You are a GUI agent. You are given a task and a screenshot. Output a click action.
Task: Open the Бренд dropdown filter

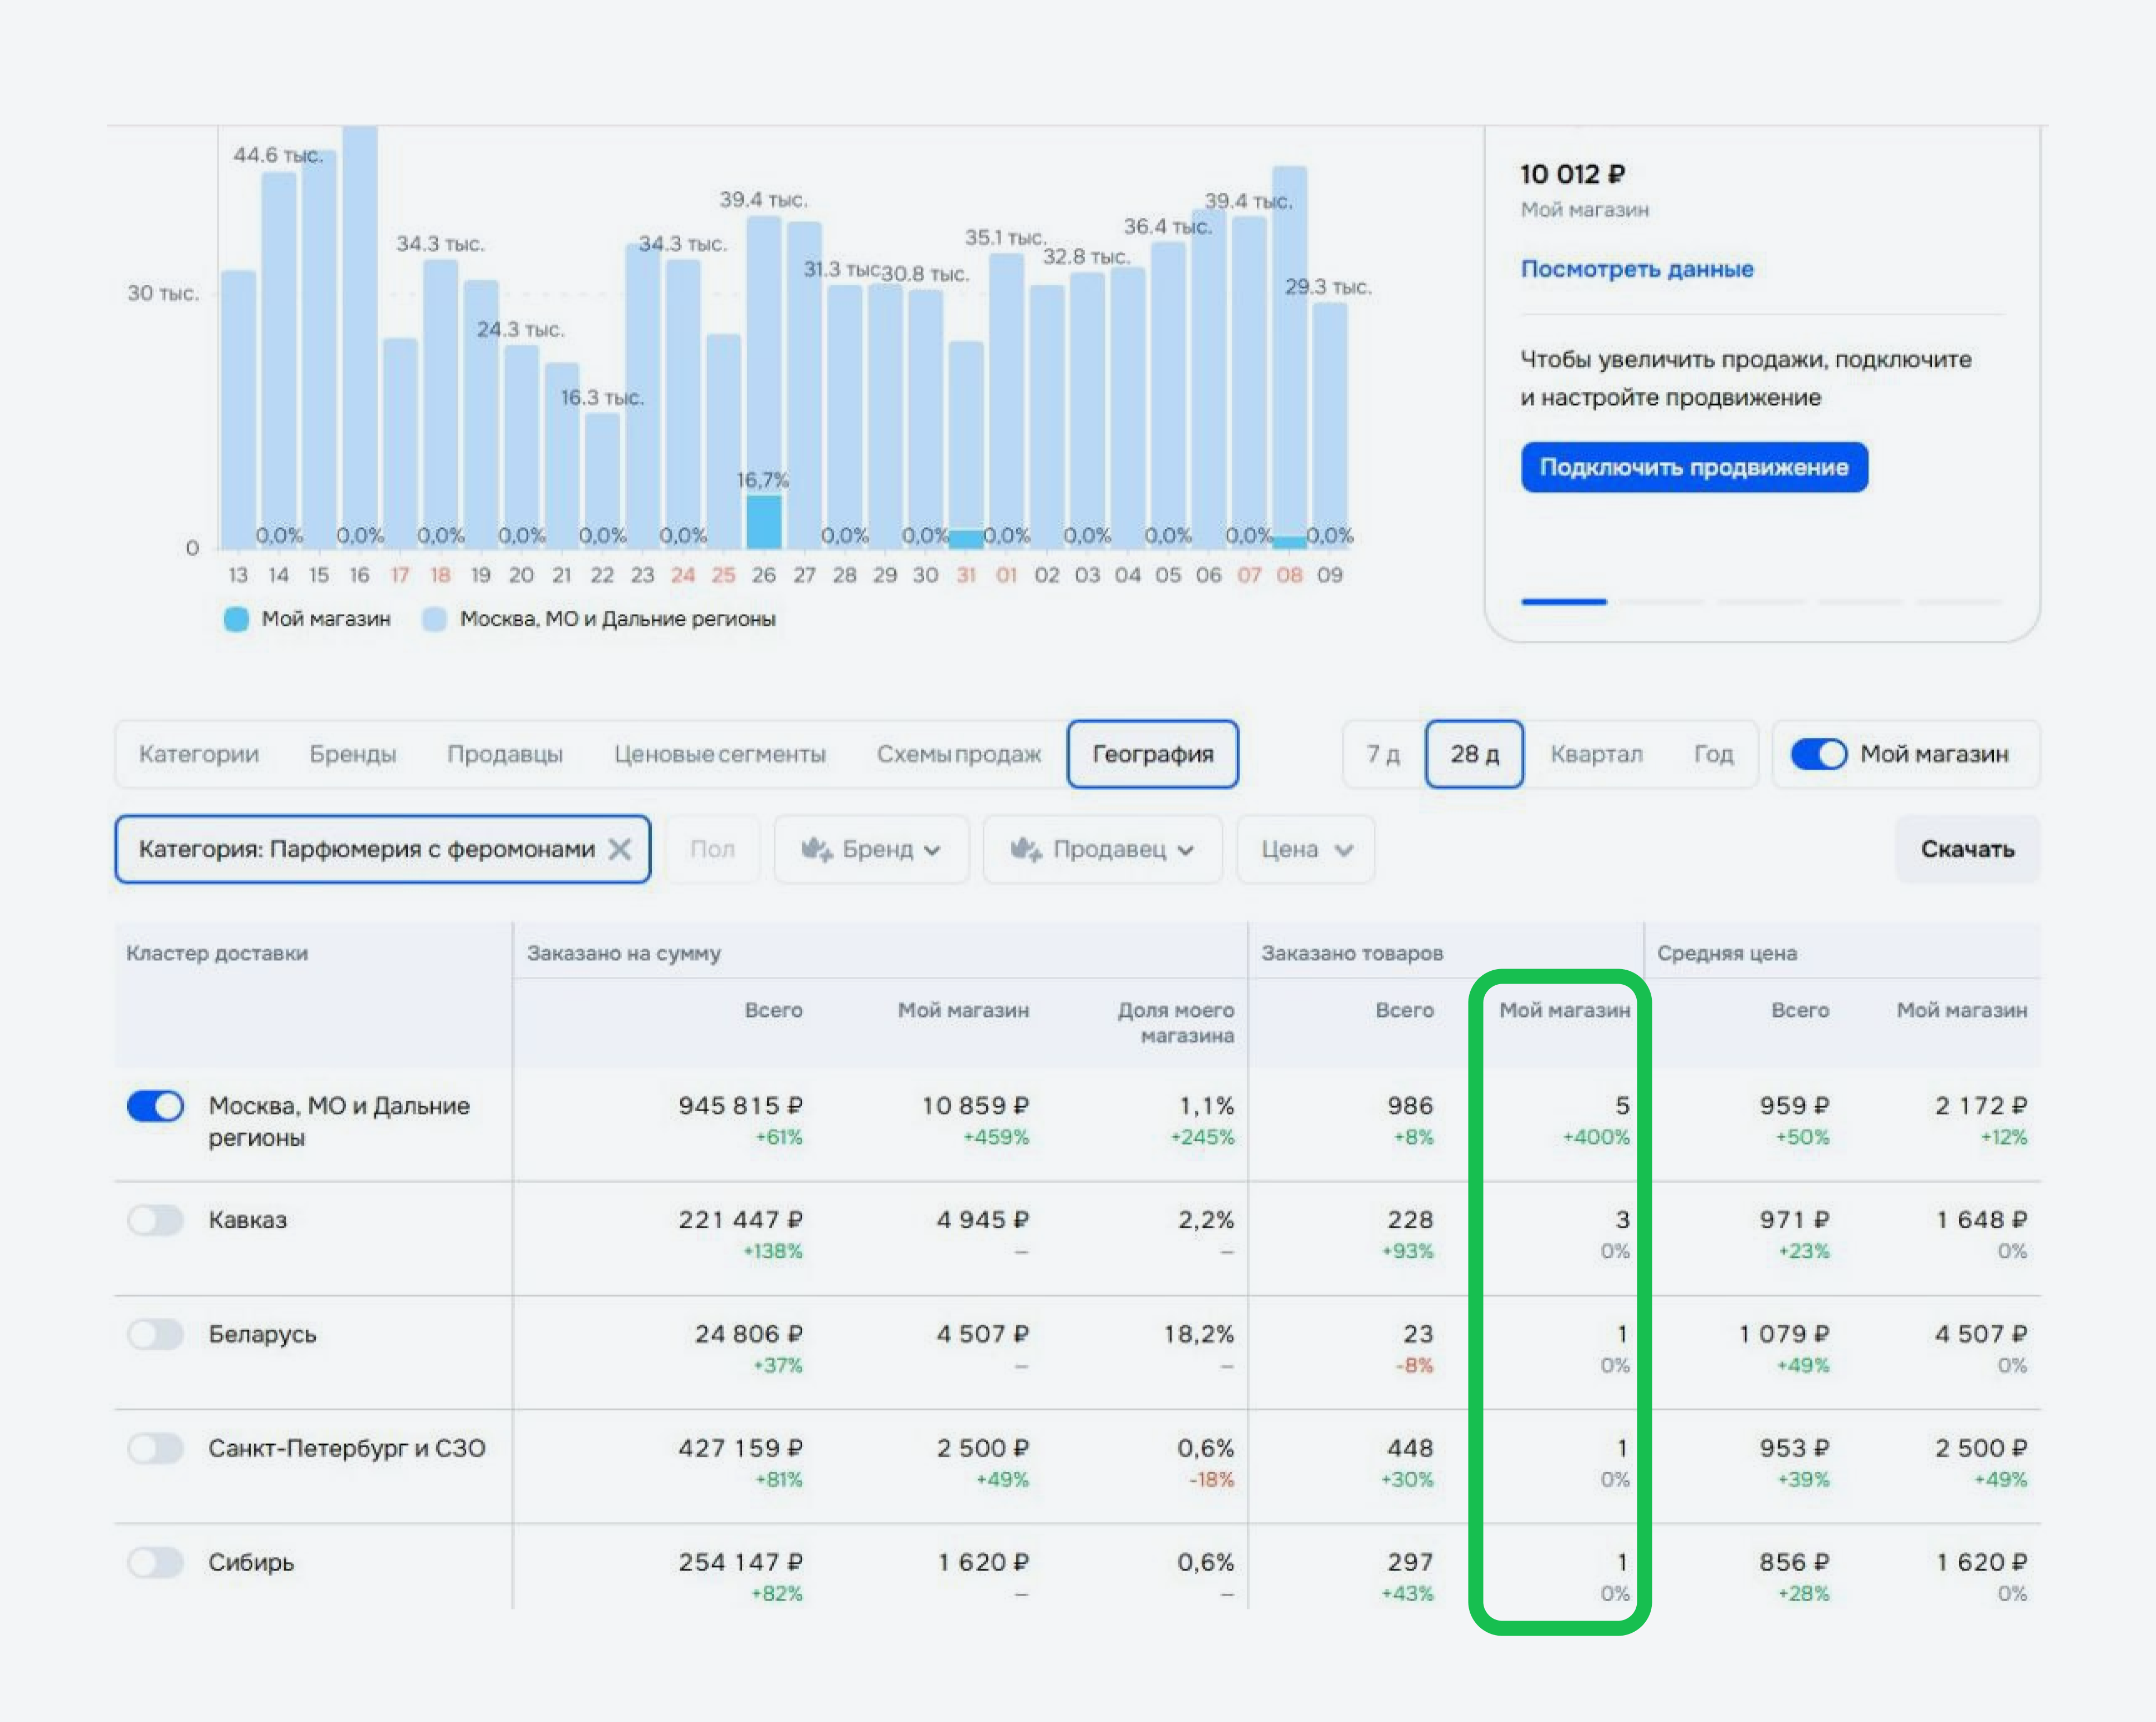pos(871,849)
